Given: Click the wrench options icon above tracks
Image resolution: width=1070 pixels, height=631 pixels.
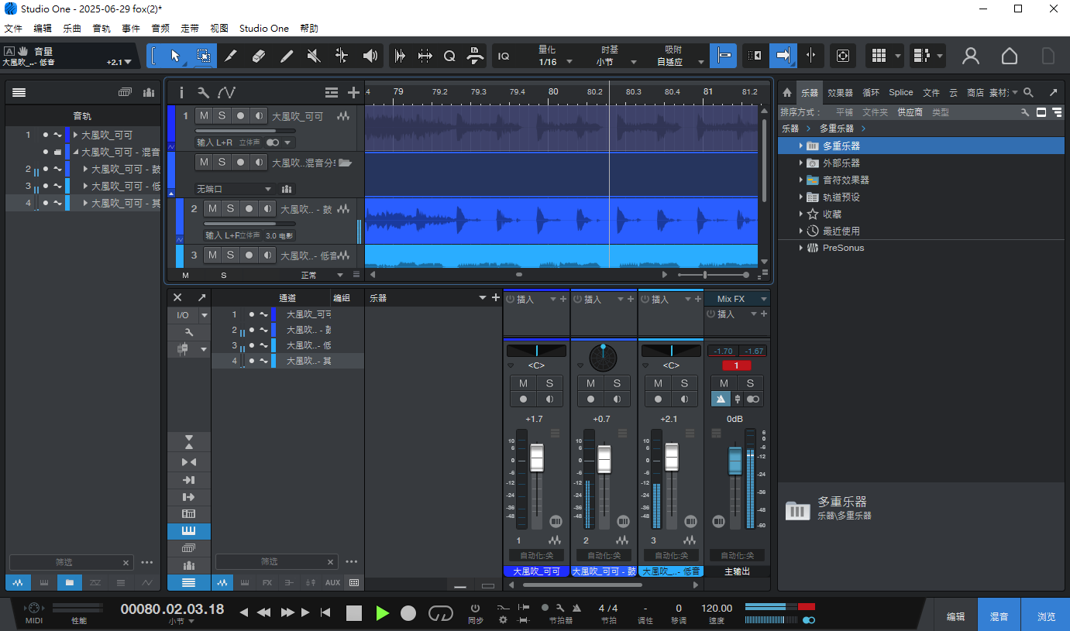Looking at the screenshot, I should 203,93.
